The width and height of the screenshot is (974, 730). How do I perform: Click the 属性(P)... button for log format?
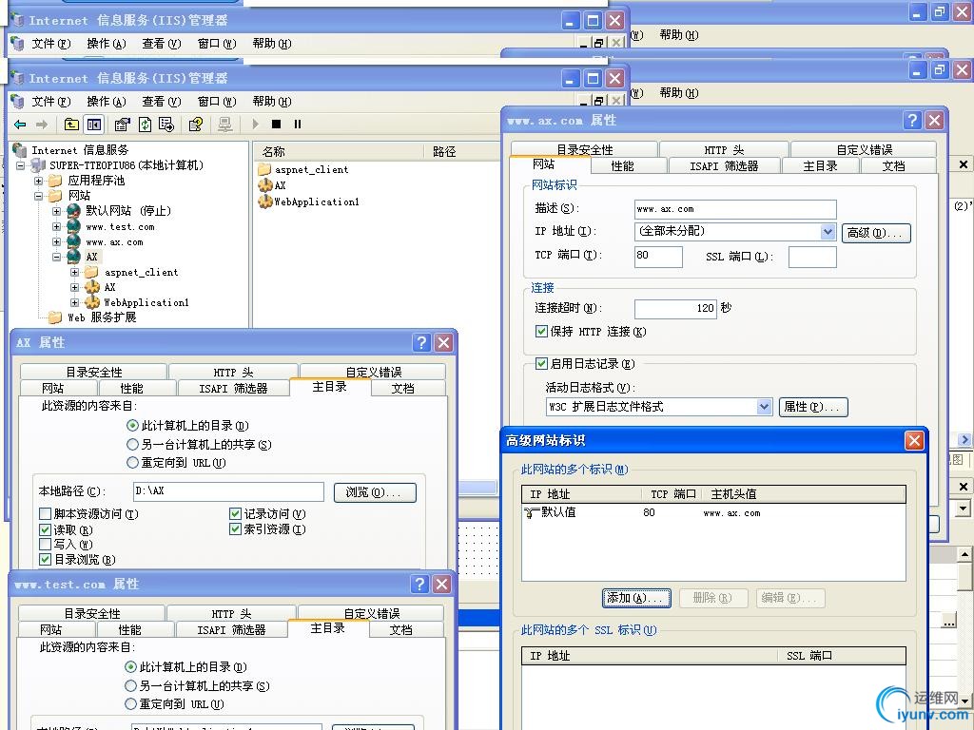point(813,407)
